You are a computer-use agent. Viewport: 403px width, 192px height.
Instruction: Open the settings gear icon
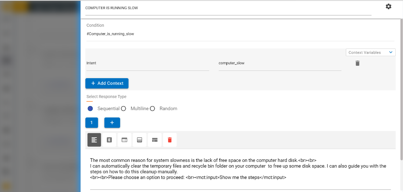pyautogui.click(x=388, y=7)
